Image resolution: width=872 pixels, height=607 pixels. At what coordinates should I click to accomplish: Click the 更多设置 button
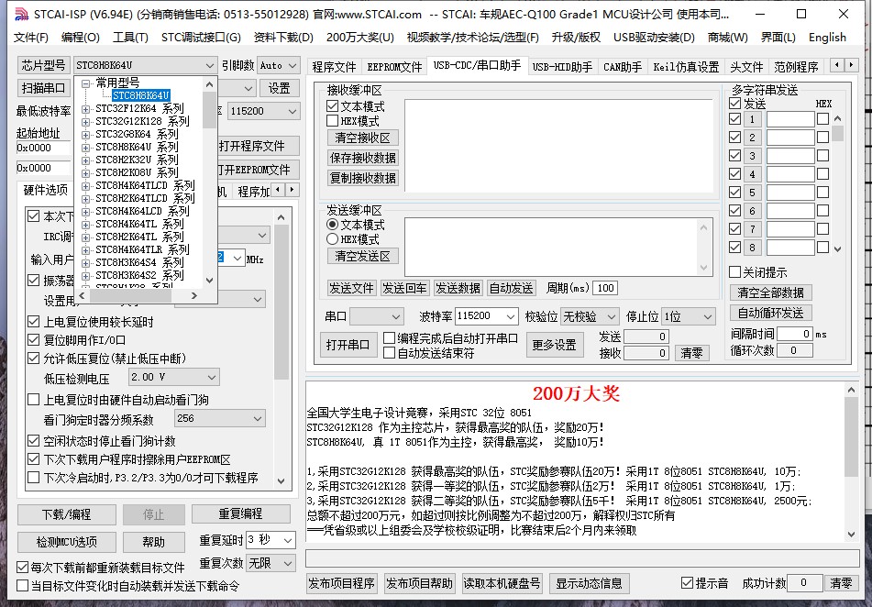coord(555,345)
